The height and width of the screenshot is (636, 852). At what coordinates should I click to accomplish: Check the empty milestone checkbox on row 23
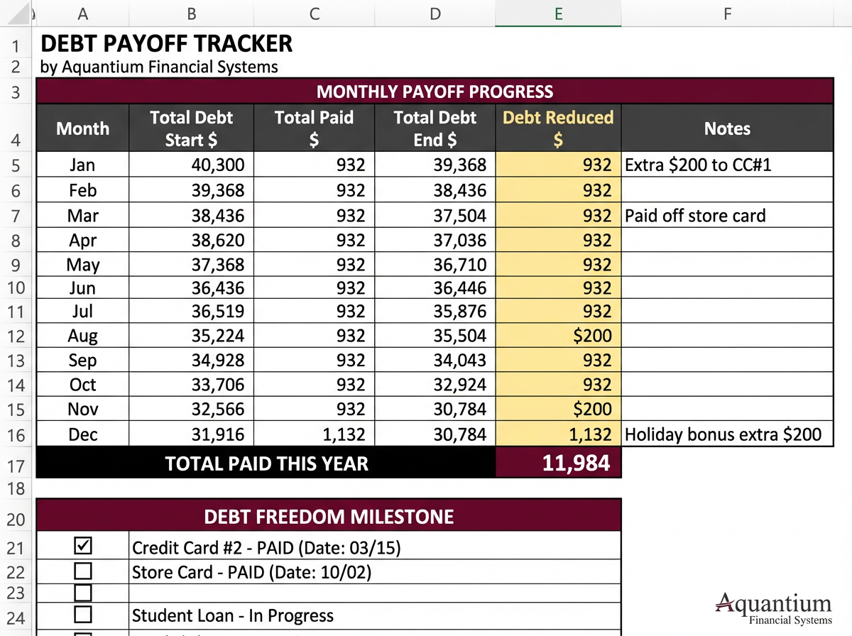83,593
